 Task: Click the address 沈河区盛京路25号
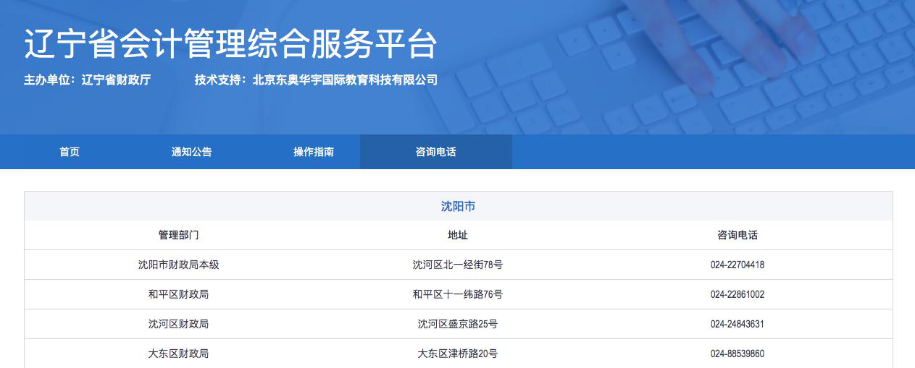[x=458, y=324]
